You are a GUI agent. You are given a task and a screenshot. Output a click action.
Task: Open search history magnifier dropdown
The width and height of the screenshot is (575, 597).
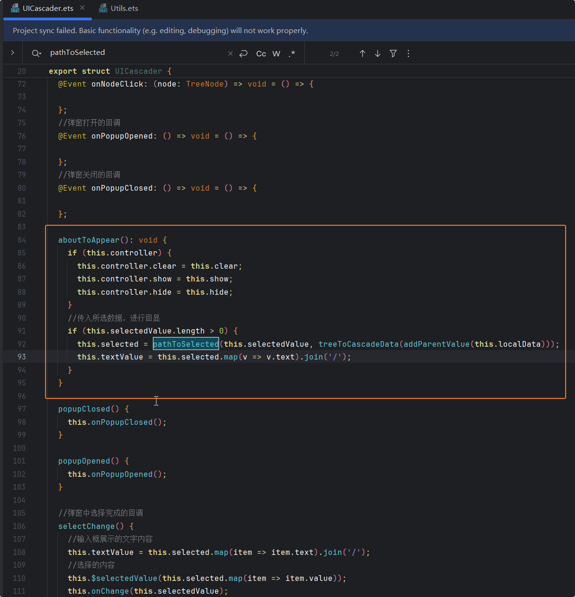[36, 53]
